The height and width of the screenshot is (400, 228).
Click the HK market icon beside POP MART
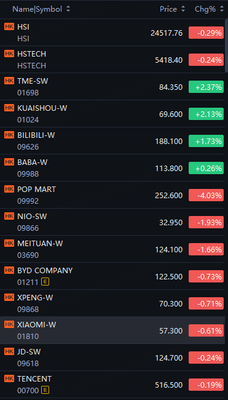pos(9,189)
